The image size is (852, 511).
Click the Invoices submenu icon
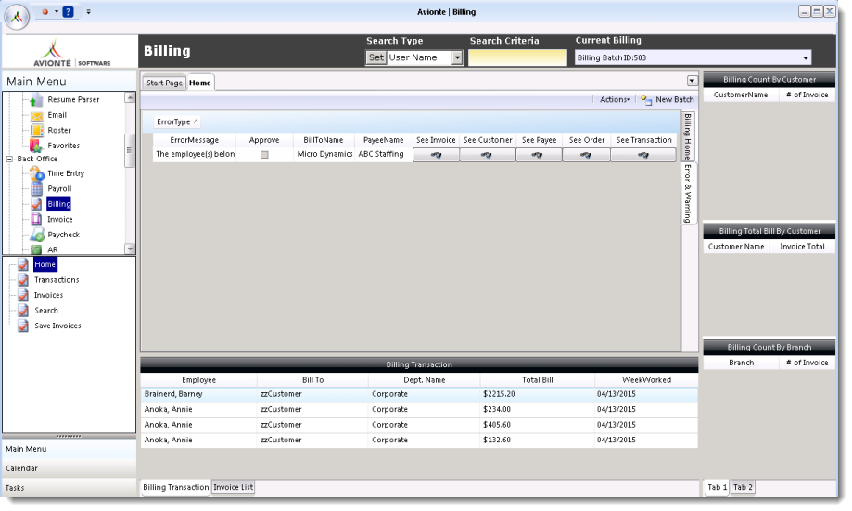tap(23, 295)
